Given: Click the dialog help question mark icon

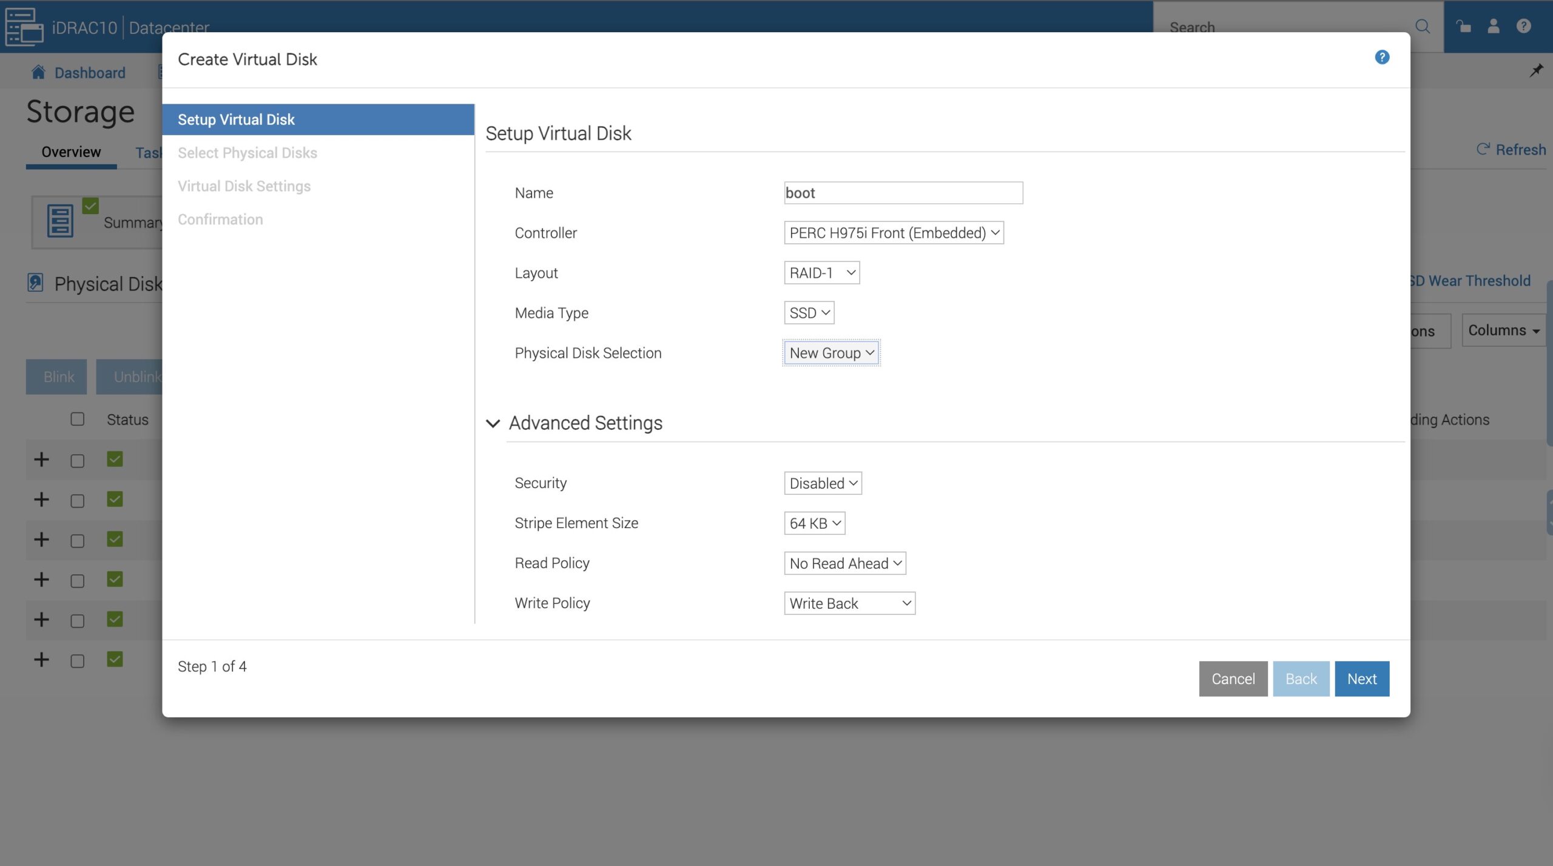Looking at the screenshot, I should point(1381,57).
